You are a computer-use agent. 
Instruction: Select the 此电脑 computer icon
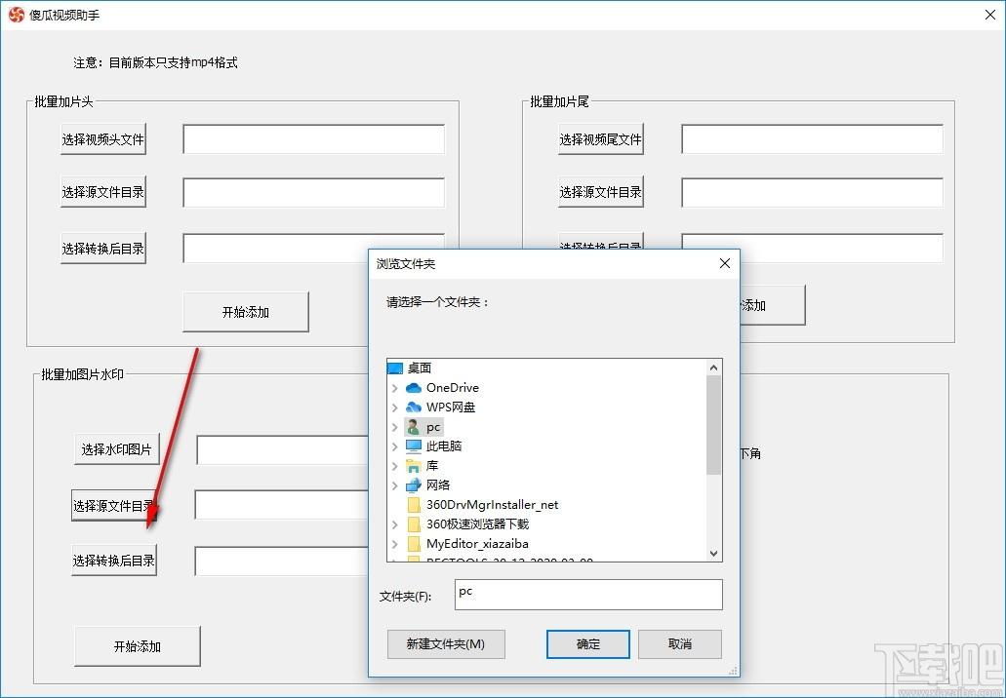(x=414, y=446)
